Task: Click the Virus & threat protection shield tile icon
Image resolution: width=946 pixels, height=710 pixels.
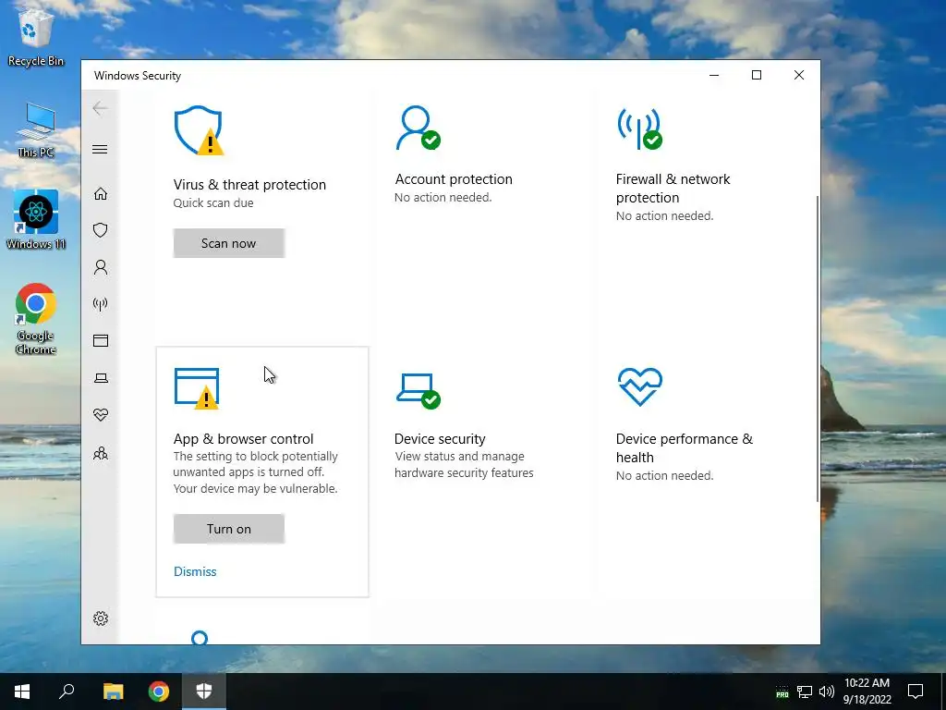Action: tap(200, 130)
